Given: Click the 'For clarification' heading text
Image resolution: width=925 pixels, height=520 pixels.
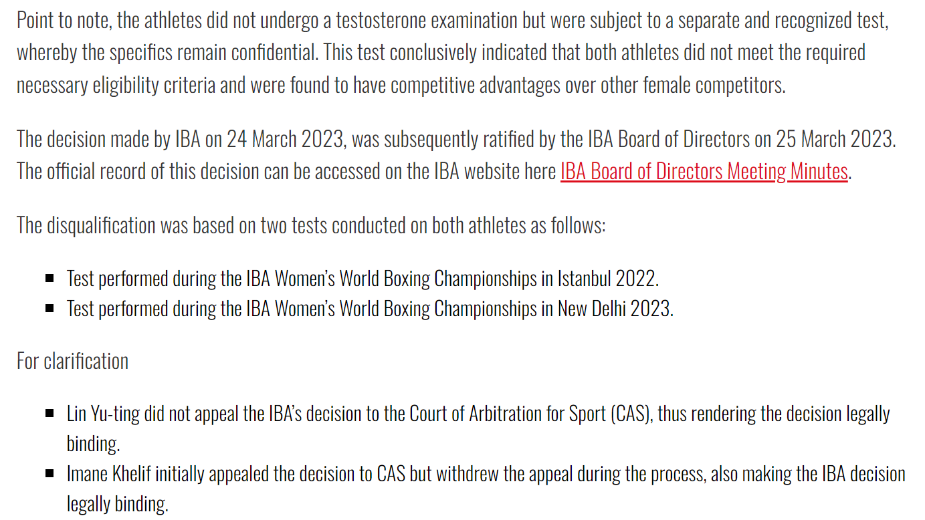Looking at the screenshot, I should click(x=72, y=361).
